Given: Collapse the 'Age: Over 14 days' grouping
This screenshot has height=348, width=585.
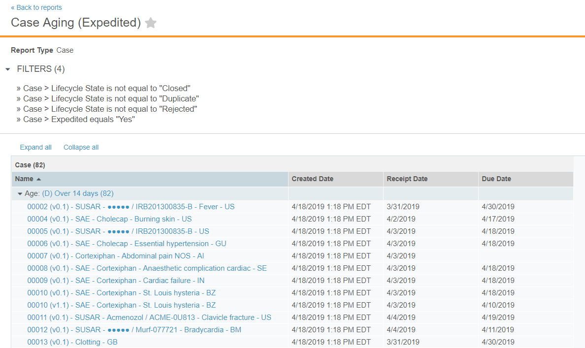Looking at the screenshot, I should 20,193.
